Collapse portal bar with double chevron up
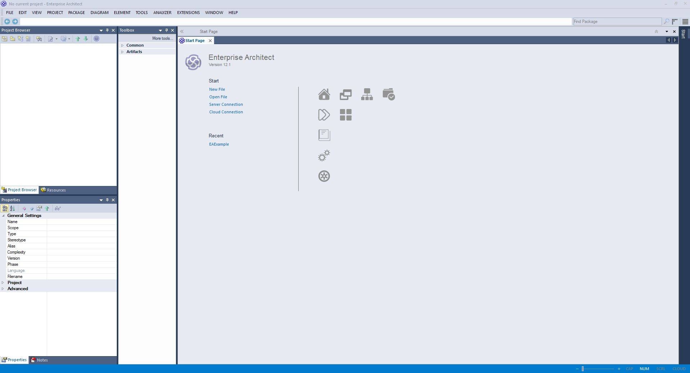Image resolution: width=690 pixels, height=373 pixels. tap(656, 32)
